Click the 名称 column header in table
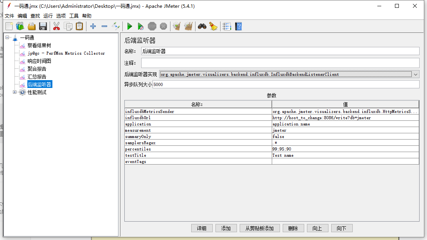Screen dimensions: 427x240 pyautogui.click(x=198, y=104)
